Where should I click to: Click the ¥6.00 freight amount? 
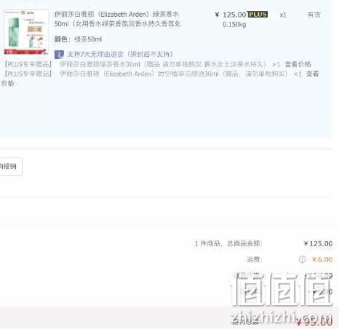tap(322, 259)
